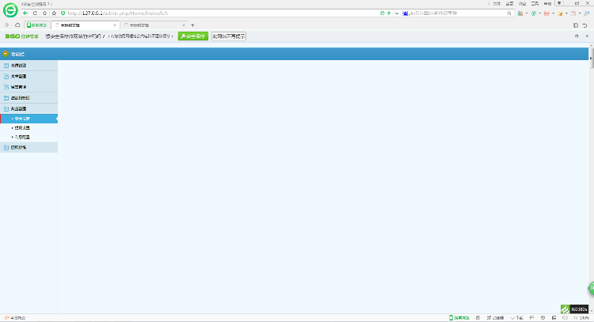Click the green floating ball at right edge
Screen dimensions: 594x322
[591, 288]
